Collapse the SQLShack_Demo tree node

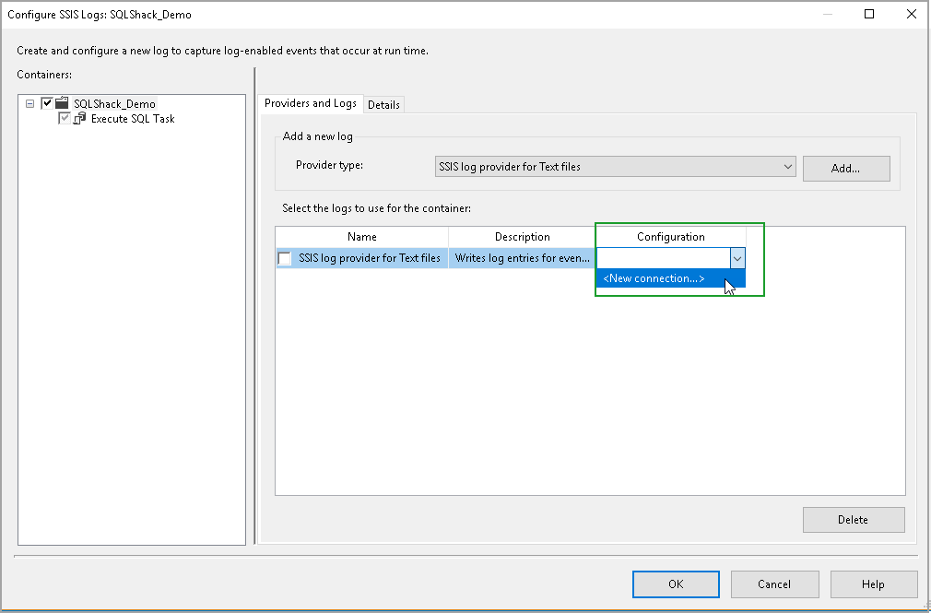[30, 104]
